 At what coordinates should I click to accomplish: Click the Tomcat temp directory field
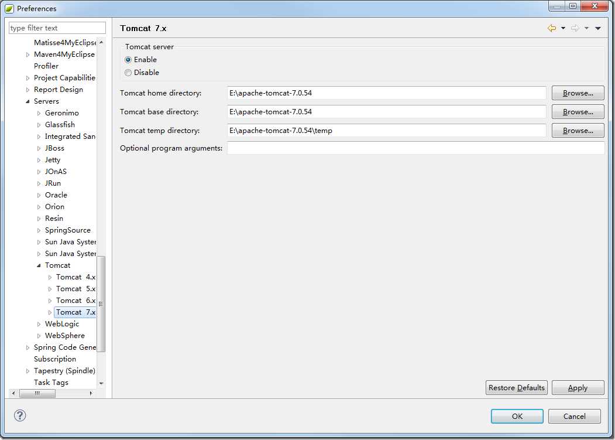(386, 131)
